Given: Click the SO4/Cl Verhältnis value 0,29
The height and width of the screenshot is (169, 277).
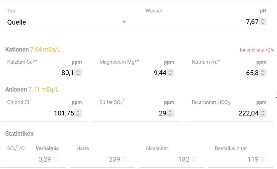Looking at the screenshot, I should [45, 159].
